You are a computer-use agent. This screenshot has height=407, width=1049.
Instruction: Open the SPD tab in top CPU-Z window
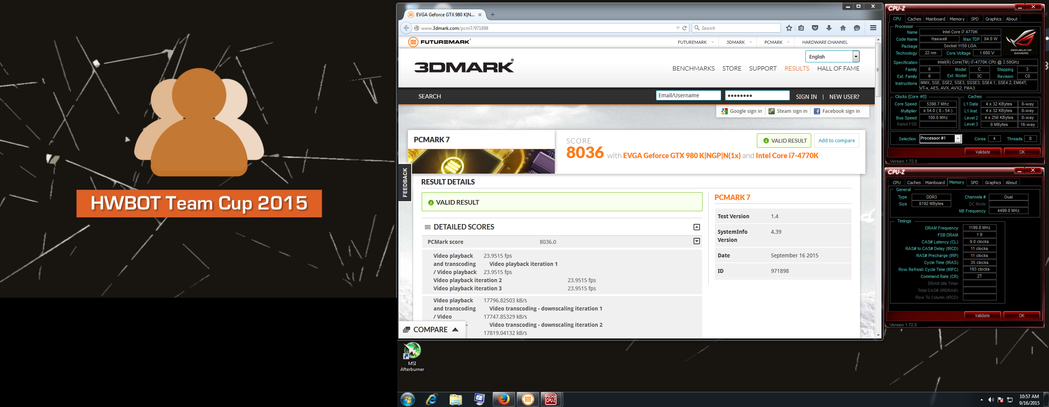tap(975, 19)
